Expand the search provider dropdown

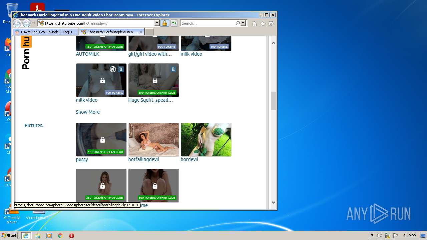[243, 23]
